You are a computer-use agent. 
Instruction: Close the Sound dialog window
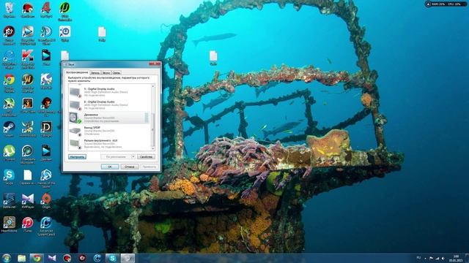click(155, 64)
